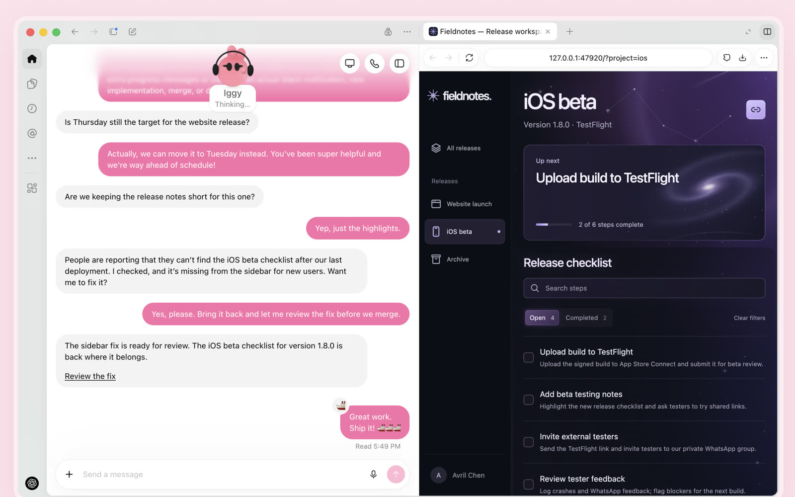This screenshot has width=795, height=497.
Task: Focus the Search steps field
Action: point(644,288)
